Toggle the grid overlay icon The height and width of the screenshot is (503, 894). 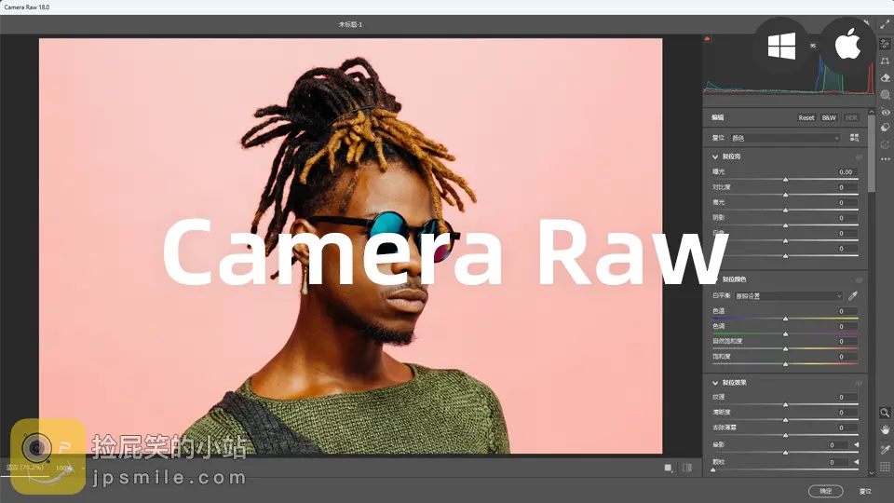885,467
